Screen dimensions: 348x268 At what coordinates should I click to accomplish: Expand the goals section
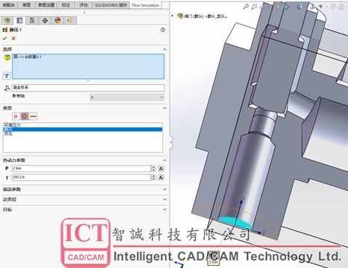point(84,209)
